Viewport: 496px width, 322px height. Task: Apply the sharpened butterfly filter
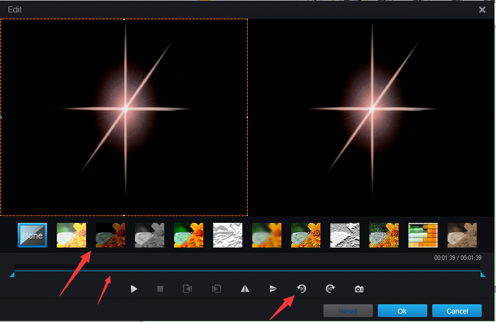click(306, 235)
